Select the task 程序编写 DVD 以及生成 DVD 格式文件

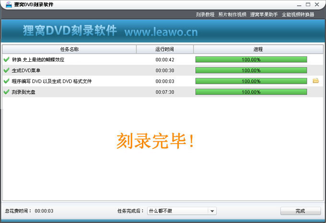click(x=163, y=81)
